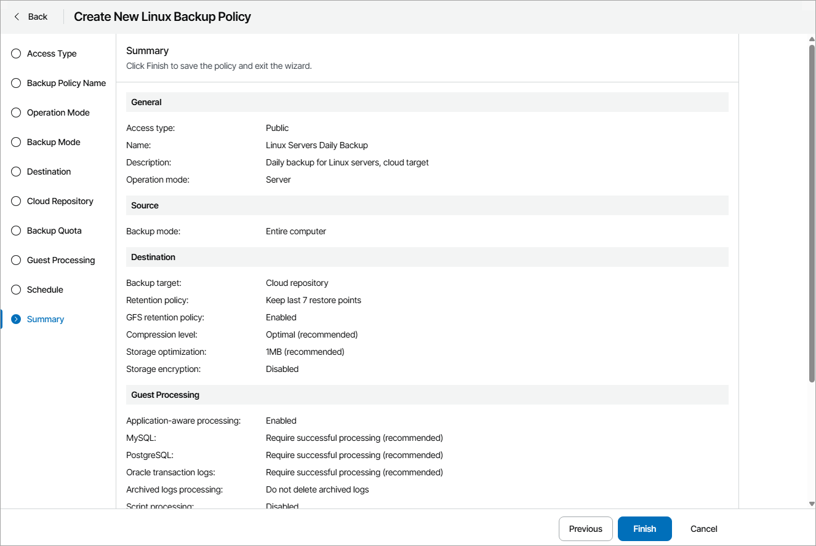Select the Operation Mode step circle

16,113
